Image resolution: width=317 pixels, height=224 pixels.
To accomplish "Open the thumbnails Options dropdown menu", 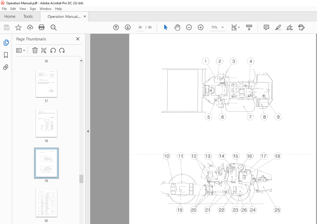I will coord(20,50).
